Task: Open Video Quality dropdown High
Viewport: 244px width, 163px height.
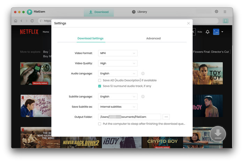Action: pos(118,63)
